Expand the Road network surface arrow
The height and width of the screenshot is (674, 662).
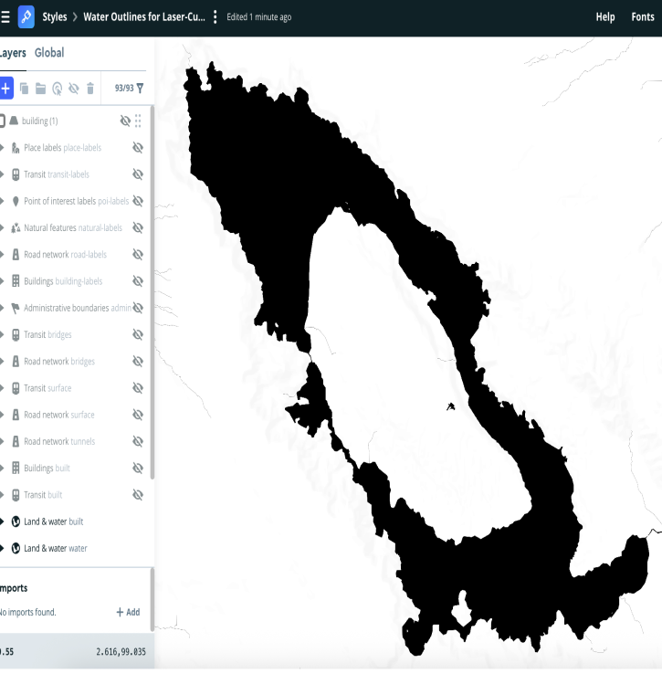[2, 415]
